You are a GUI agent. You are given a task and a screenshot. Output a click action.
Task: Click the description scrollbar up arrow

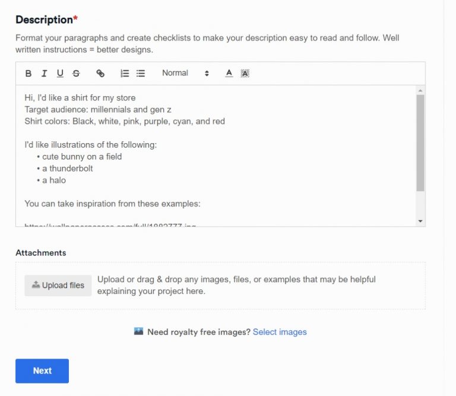click(x=420, y=91)
